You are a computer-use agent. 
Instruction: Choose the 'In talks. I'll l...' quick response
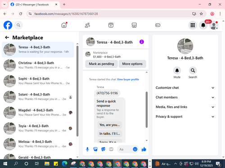110,134
